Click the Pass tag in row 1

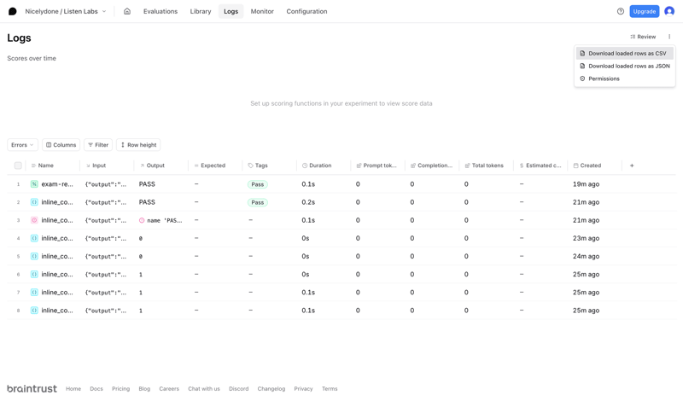[258, 184]
